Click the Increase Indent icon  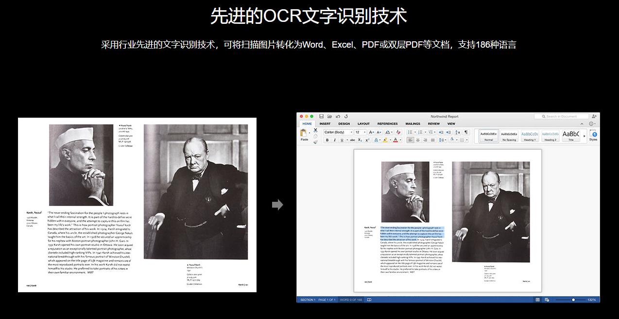(448, 132)
